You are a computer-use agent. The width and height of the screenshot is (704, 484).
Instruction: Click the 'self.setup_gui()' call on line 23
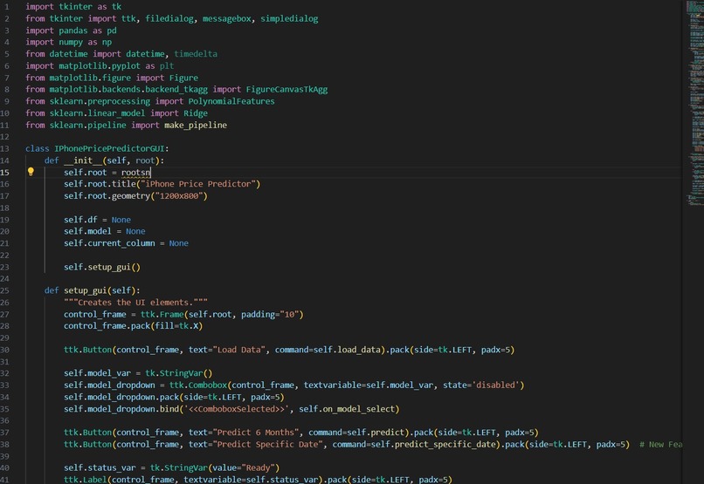pos(102,267)
